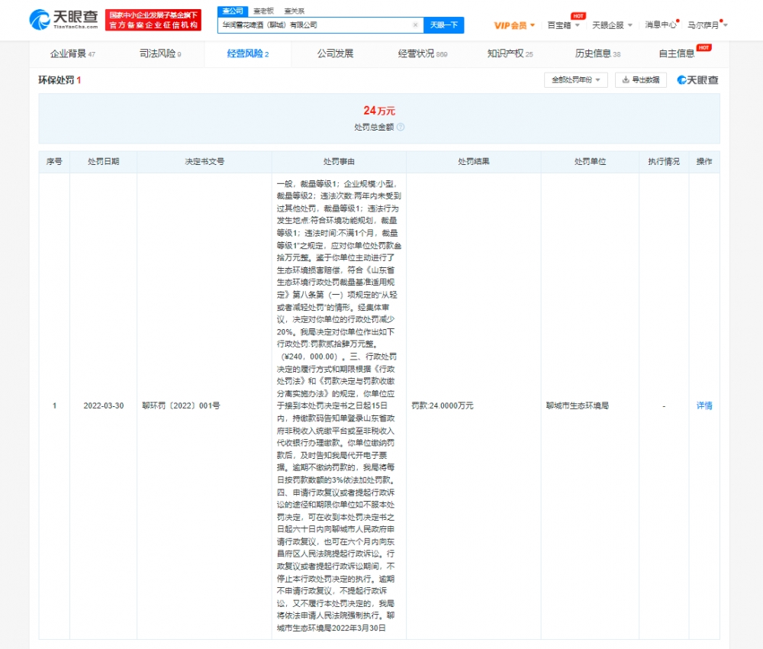This screenshot has width=763, height=649.
Task: Open the 百宝箱 dropdown menu
Action: (563, 25)
